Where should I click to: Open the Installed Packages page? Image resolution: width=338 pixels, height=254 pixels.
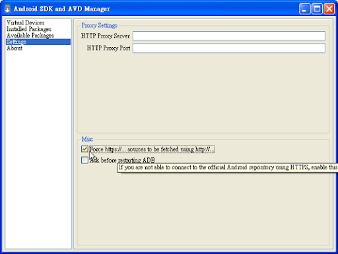[29, 29]
